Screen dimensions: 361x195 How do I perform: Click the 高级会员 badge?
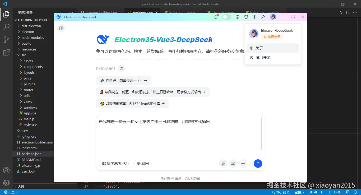(272, 37)
